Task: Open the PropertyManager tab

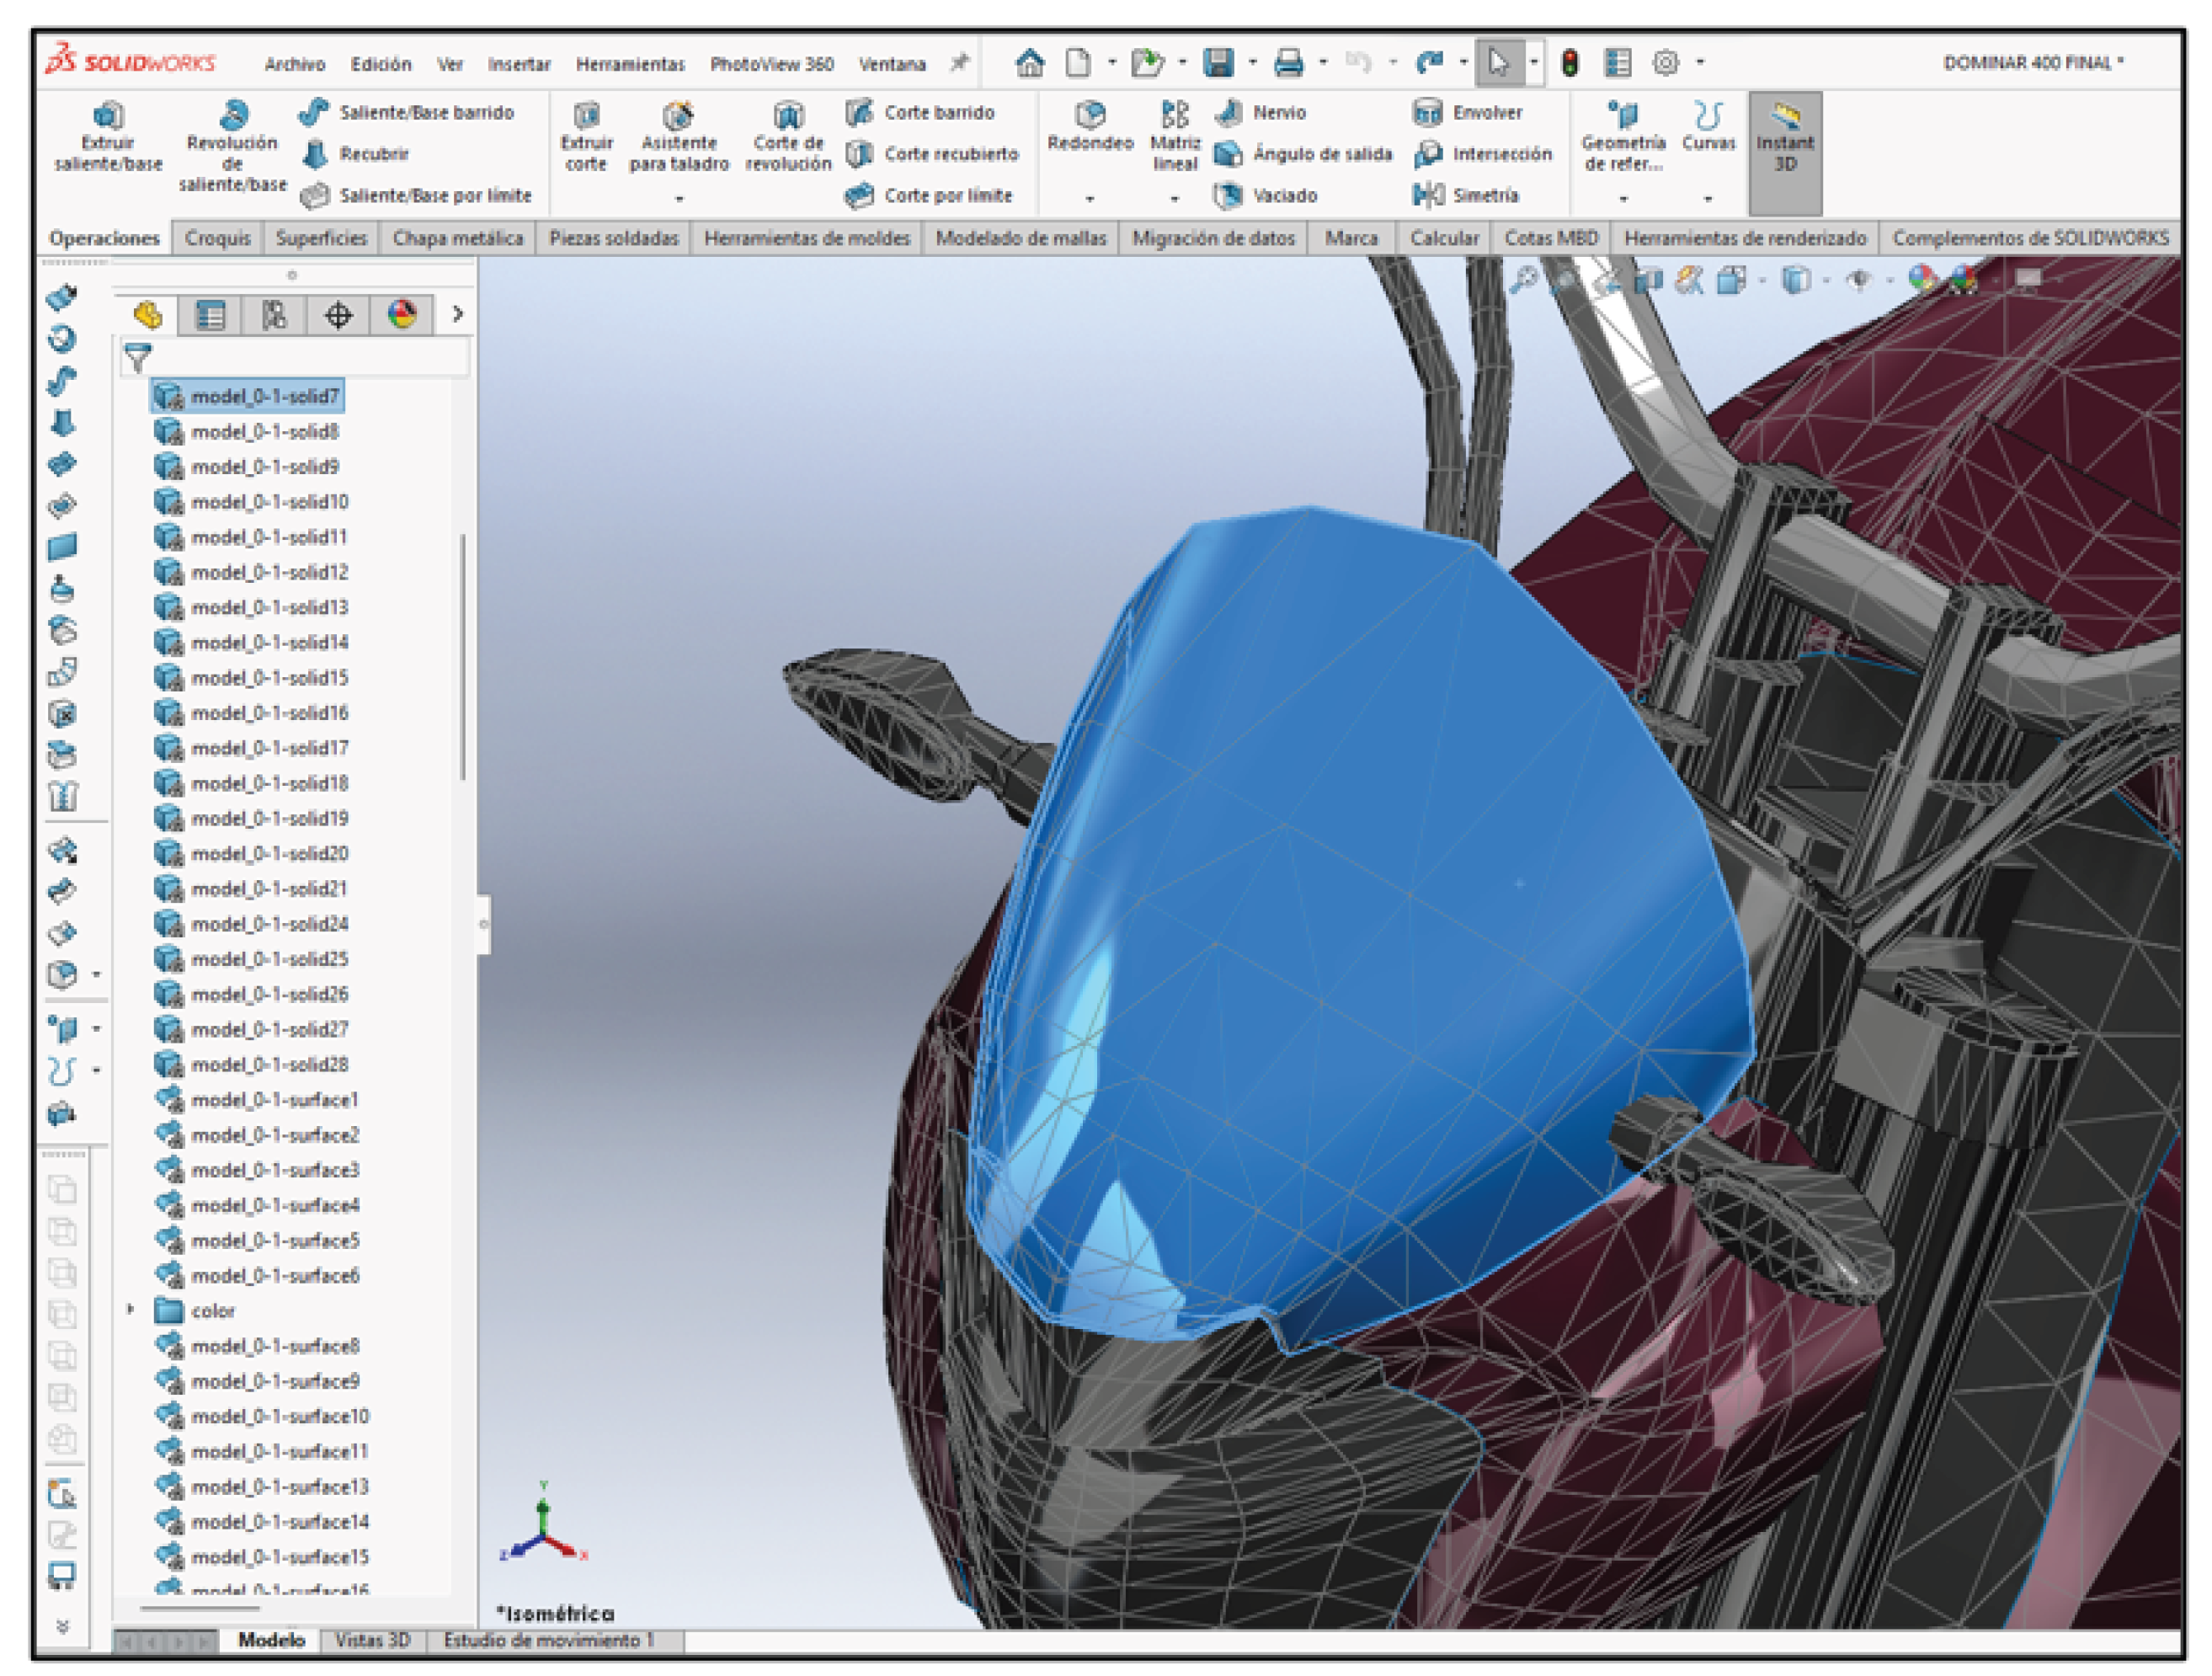Action: pyautogui.click(x=210, y=315)
